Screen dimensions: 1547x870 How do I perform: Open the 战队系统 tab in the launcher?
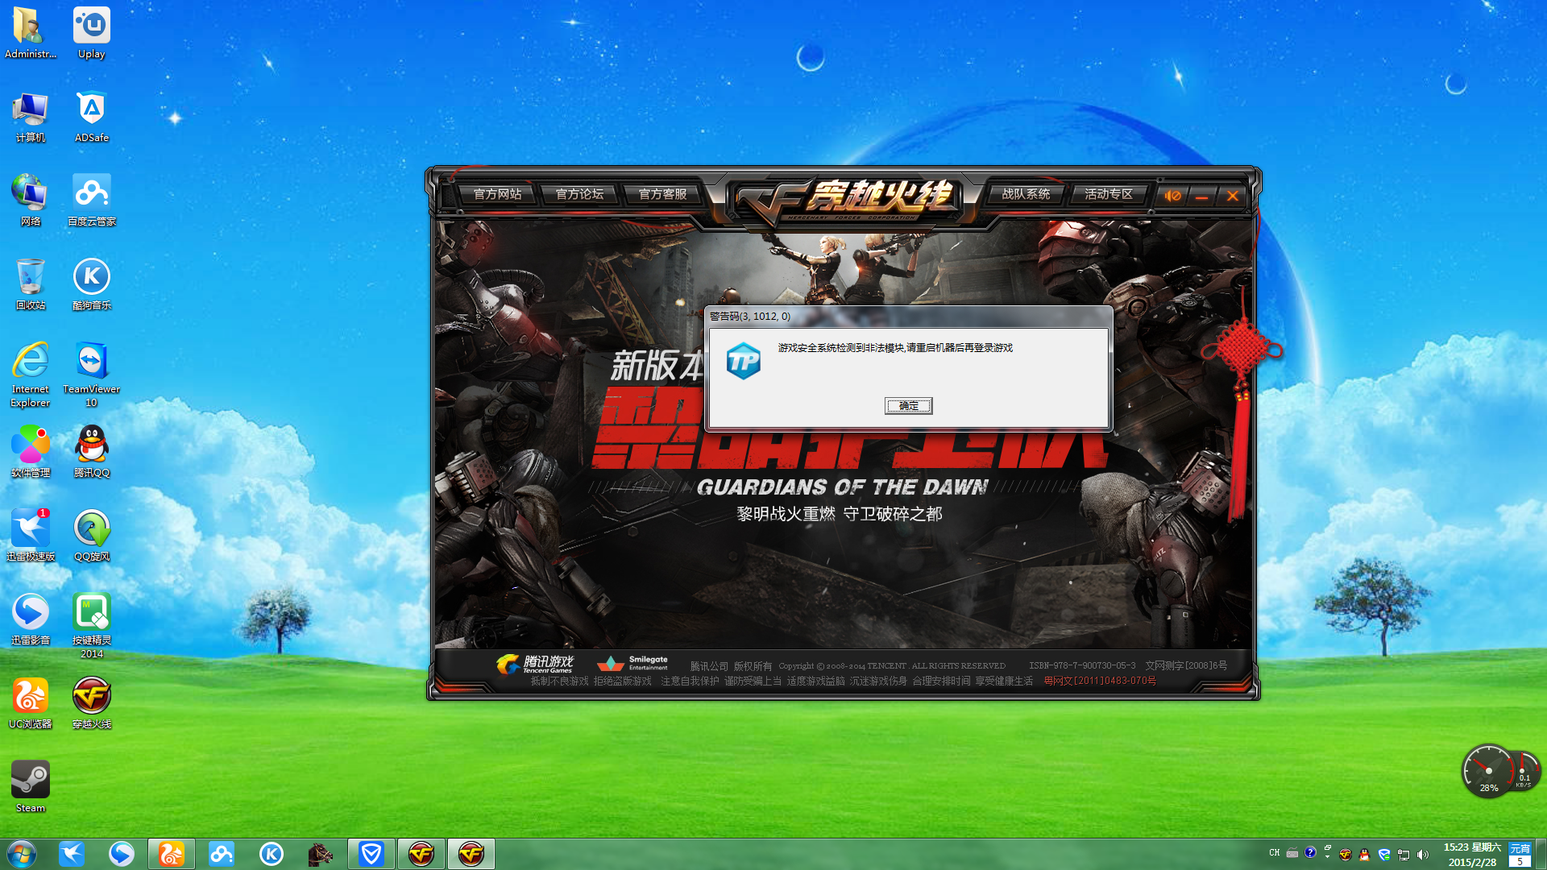click(1026, 194)
